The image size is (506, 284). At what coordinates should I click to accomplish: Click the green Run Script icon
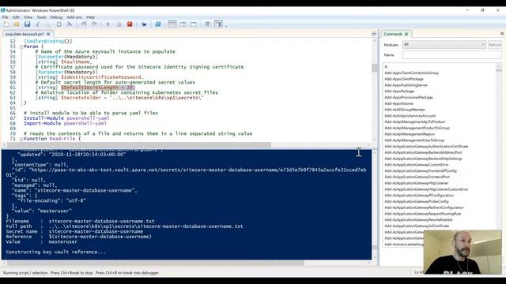click(108, 24)
